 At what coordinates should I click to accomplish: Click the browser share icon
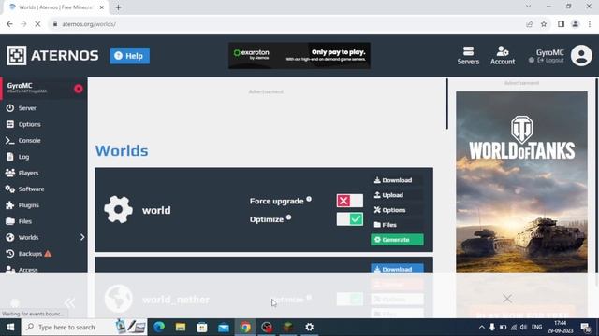(x=530, y=24)
